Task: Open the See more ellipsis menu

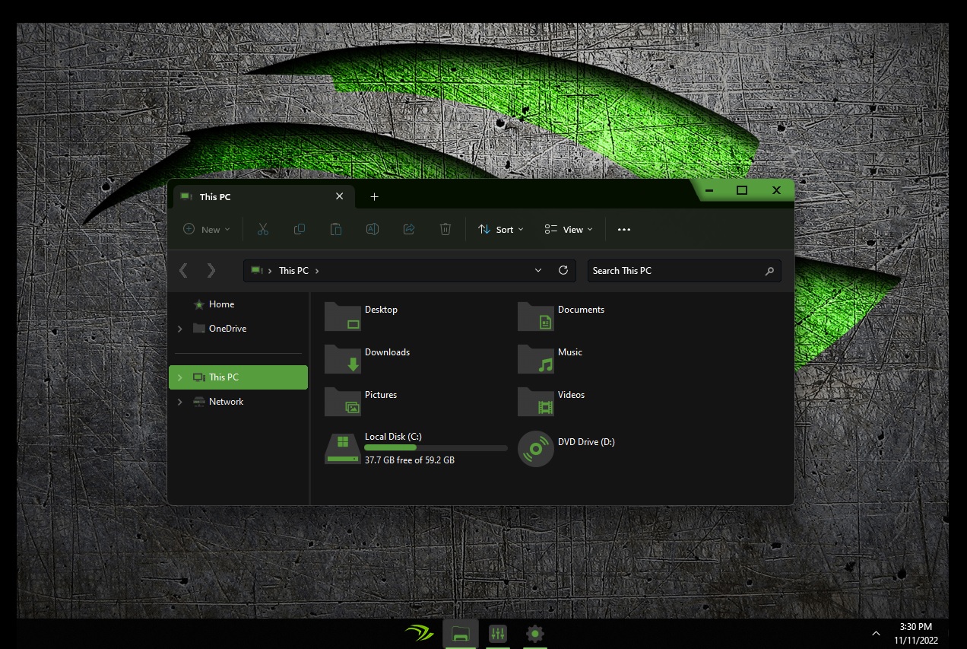Action: pyautogui.click(x=624, y=229)
